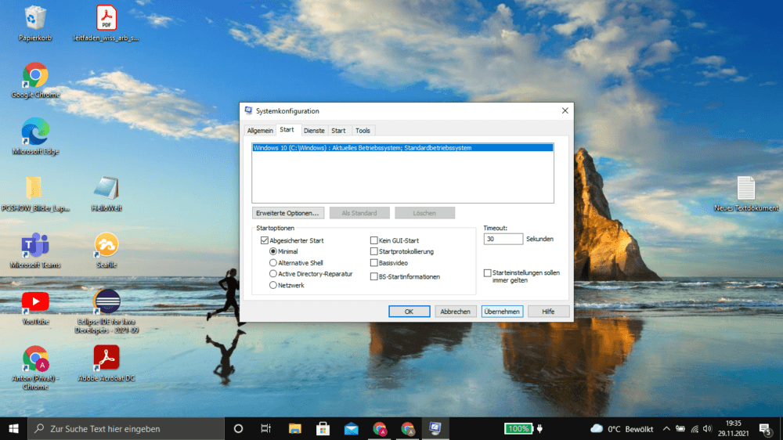783x440 pixels.
Task: Launch Microsoft Edge desktop shortcut
Action: tap(35, 136)
